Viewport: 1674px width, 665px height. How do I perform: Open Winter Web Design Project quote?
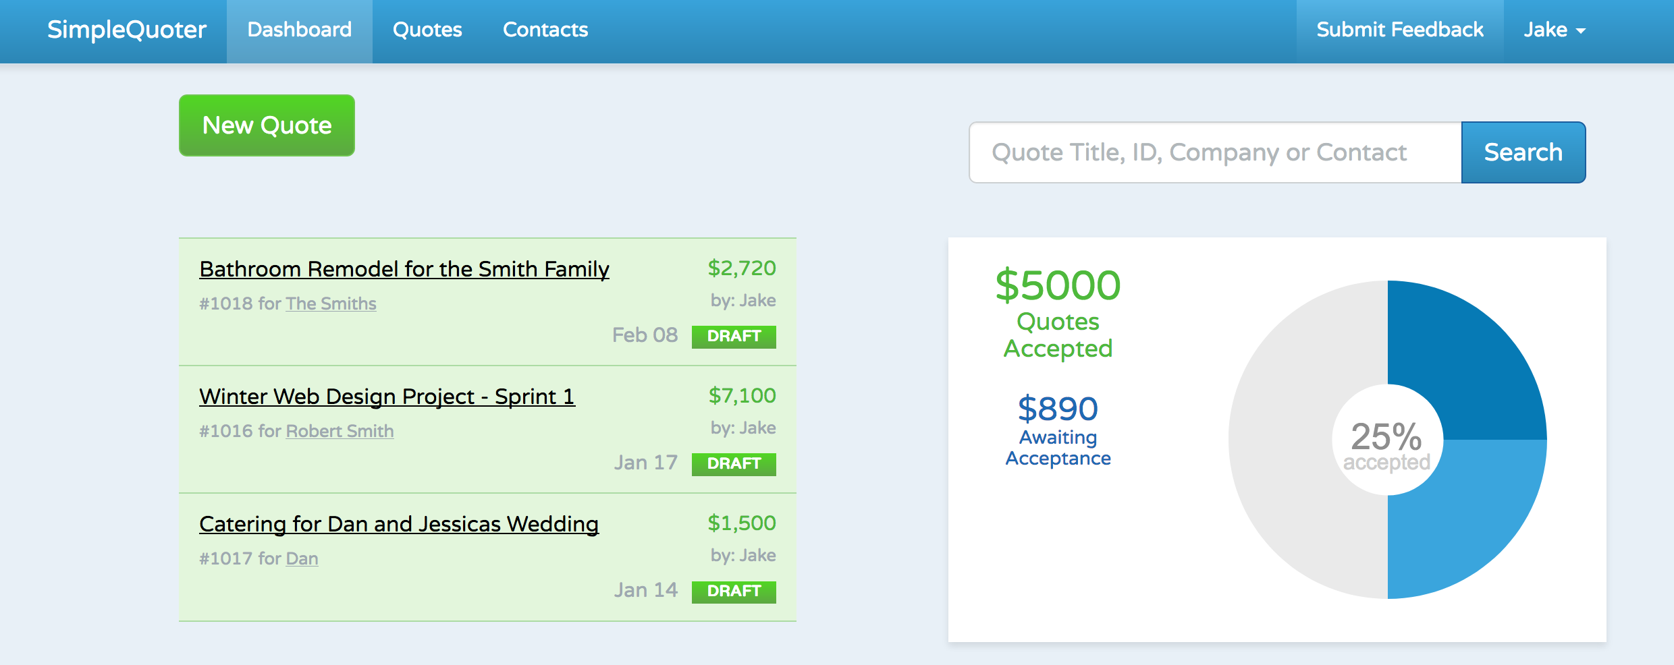387,397
